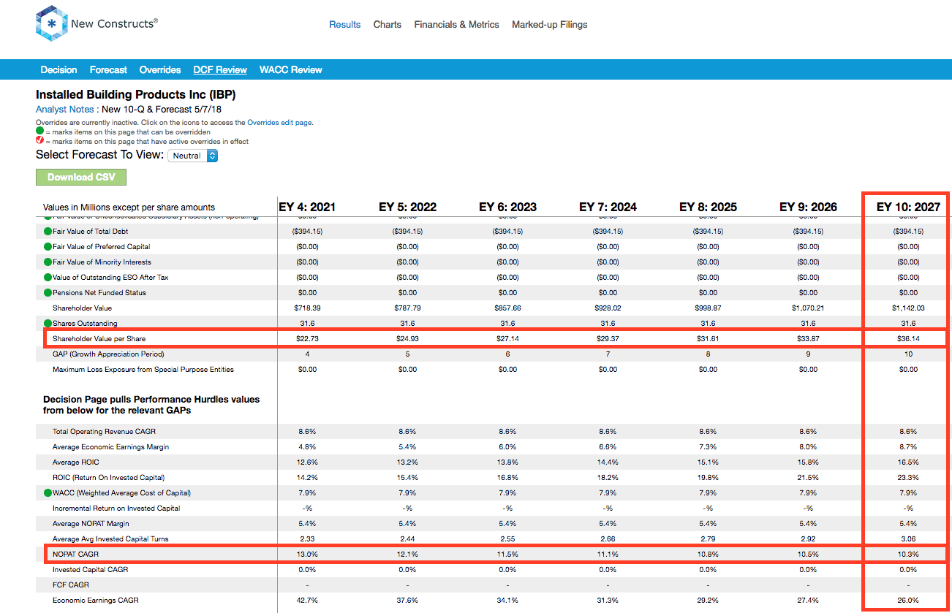The height and width of the screenshot is (613, 952).
Task: Click the 42.7% Economic Earnings CAGR cell
Action: (x=307, y=600)
